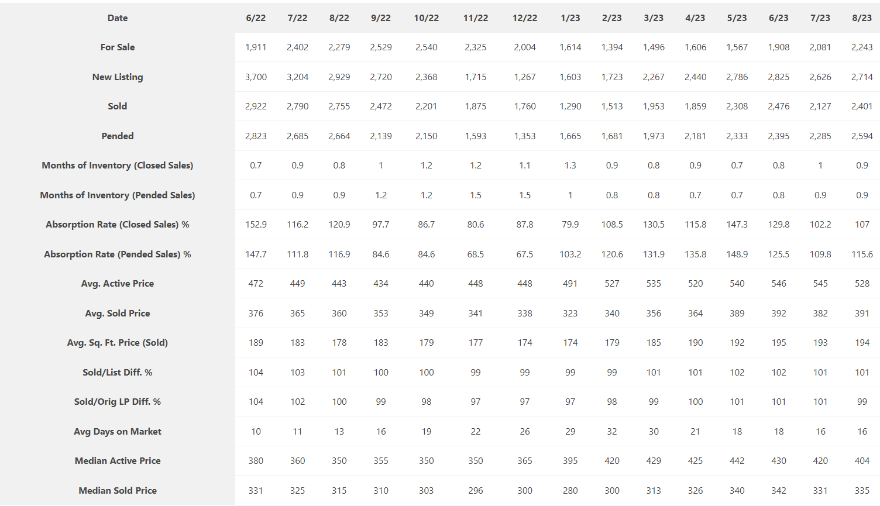Click the 'Avg Days on Market' label
The width and height of the screenshot is (880, 506).
click(x=118, y=432)
